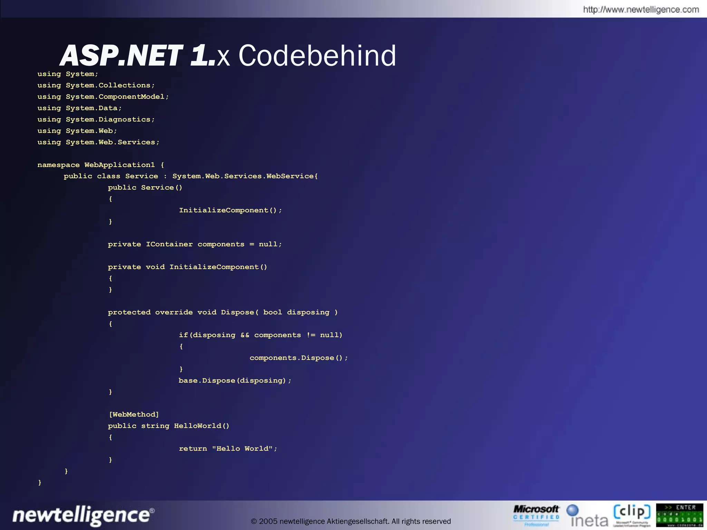The width and height of the screenshot is (707, 530).
Task: Click the ineta logo
Action: 587,516
